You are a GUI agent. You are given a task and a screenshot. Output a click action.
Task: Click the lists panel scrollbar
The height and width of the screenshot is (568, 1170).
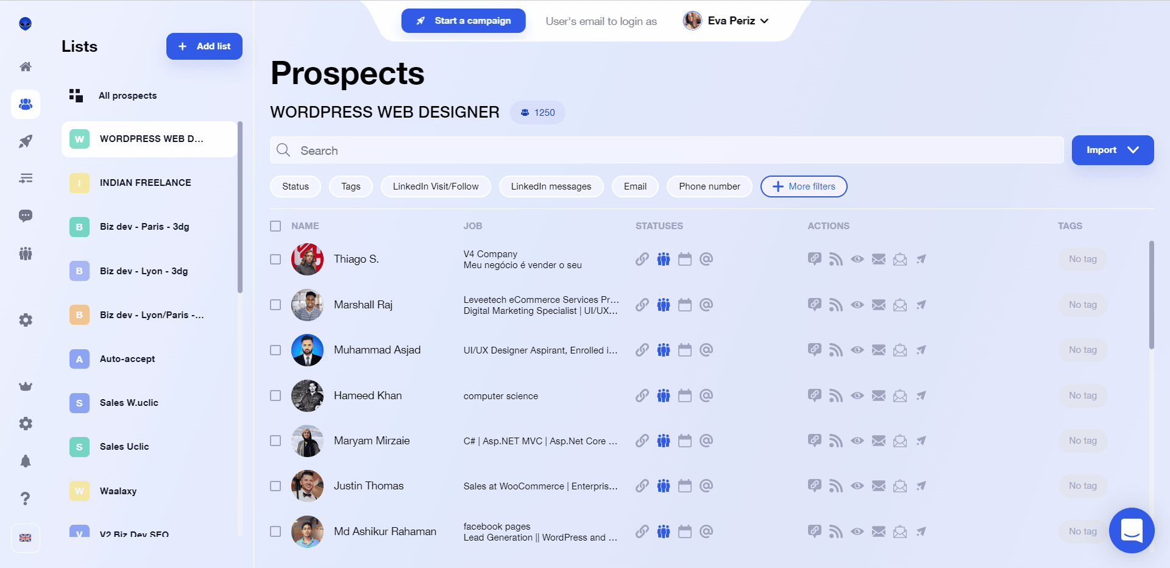pyautogui.click(x=240, y=207)
